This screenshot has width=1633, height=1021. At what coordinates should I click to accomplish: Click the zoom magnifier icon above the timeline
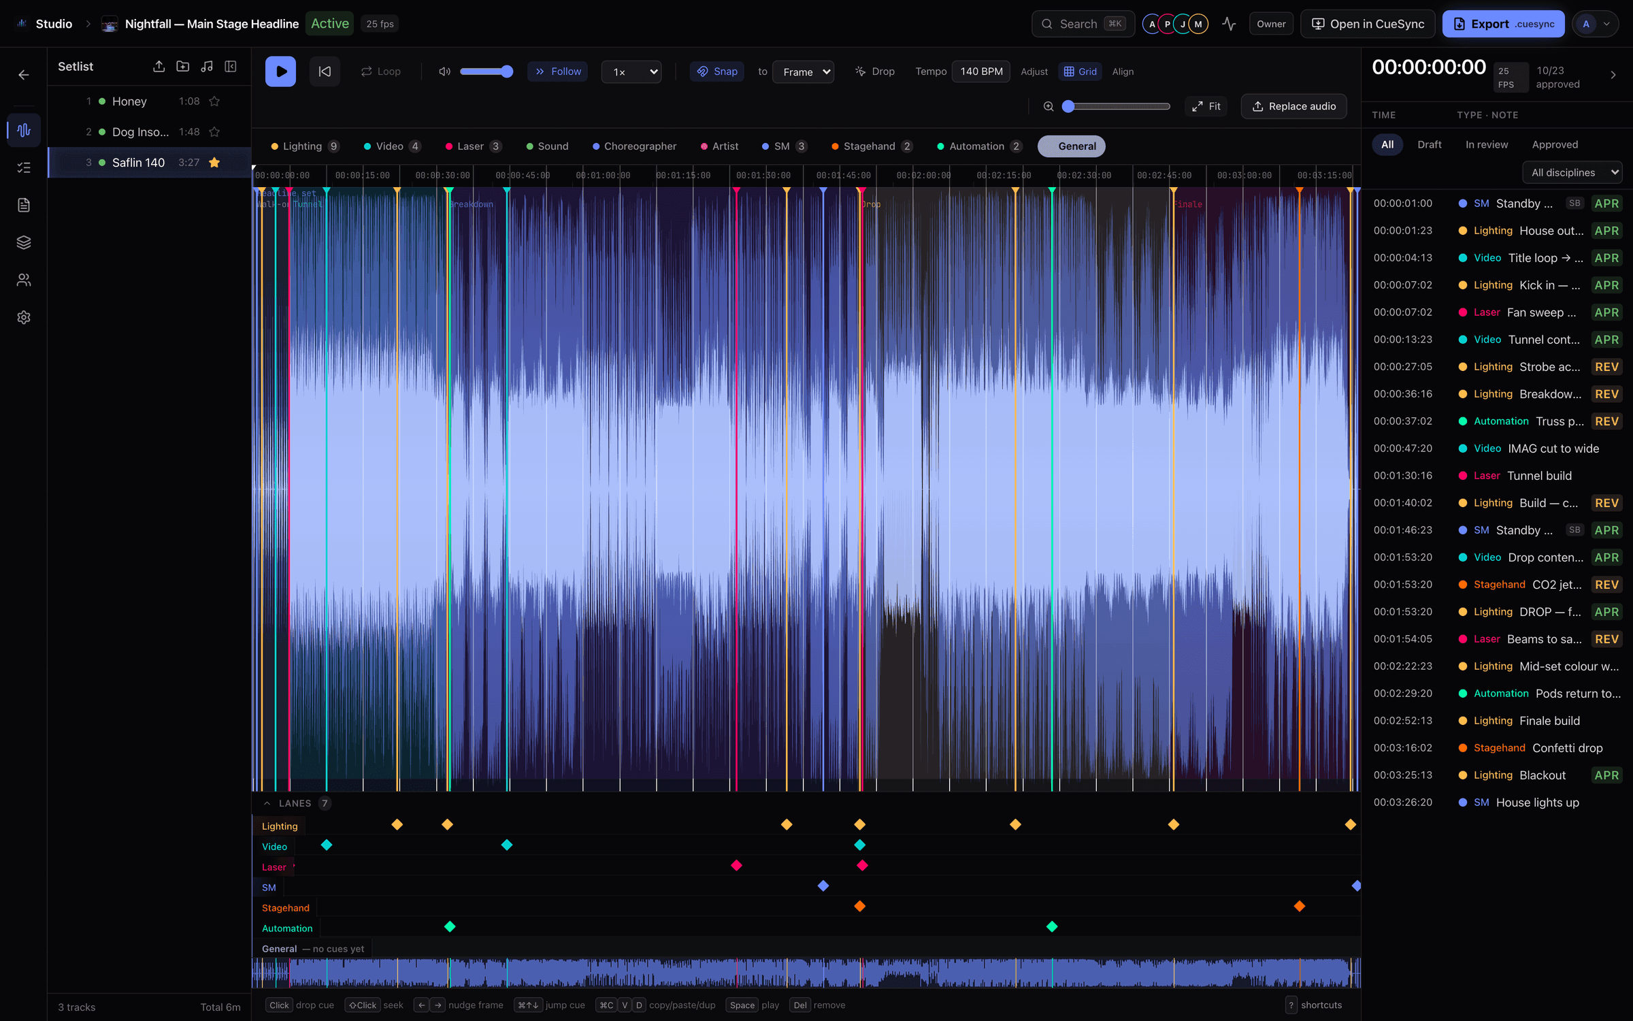point(1049,106)
